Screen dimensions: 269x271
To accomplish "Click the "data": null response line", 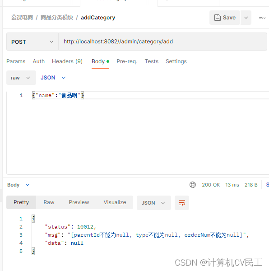I will click(64, 243).
